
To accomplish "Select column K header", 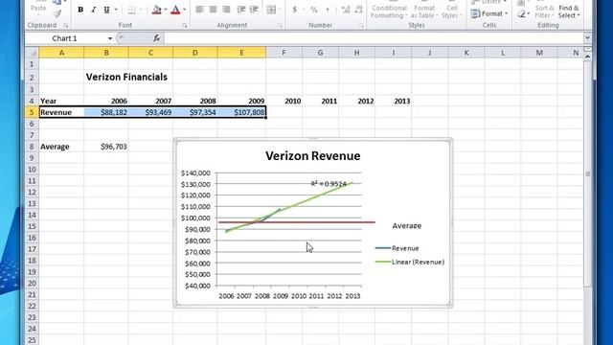I will 466,53.
